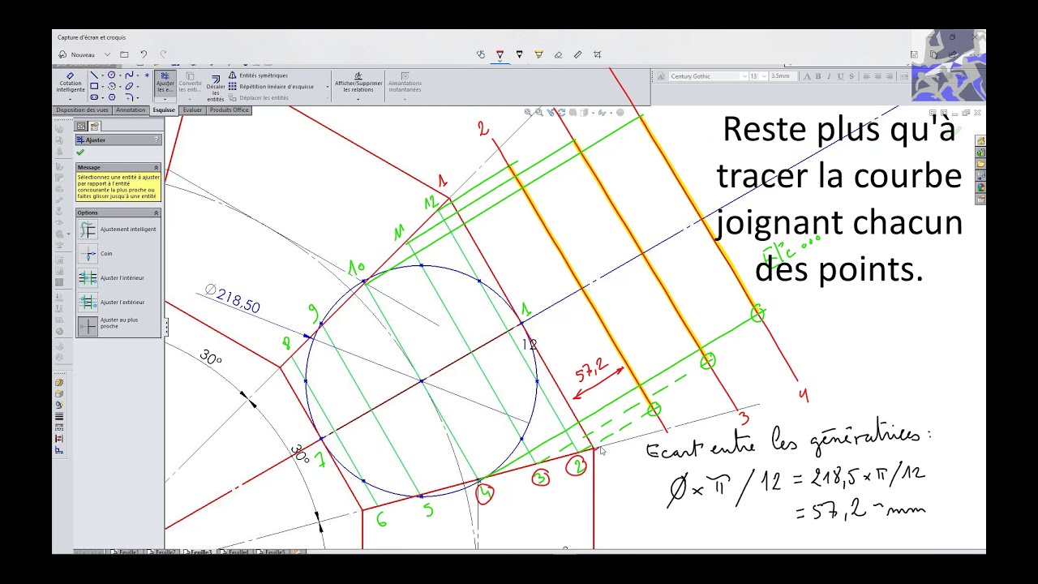Screen dimensions: 1038x584
Task: Copy the snip to clipboard
Action: click(x=933, y=54)
